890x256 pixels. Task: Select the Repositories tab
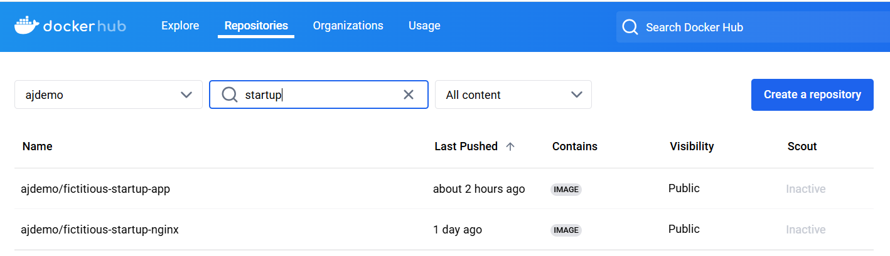(x=256, y=26)
